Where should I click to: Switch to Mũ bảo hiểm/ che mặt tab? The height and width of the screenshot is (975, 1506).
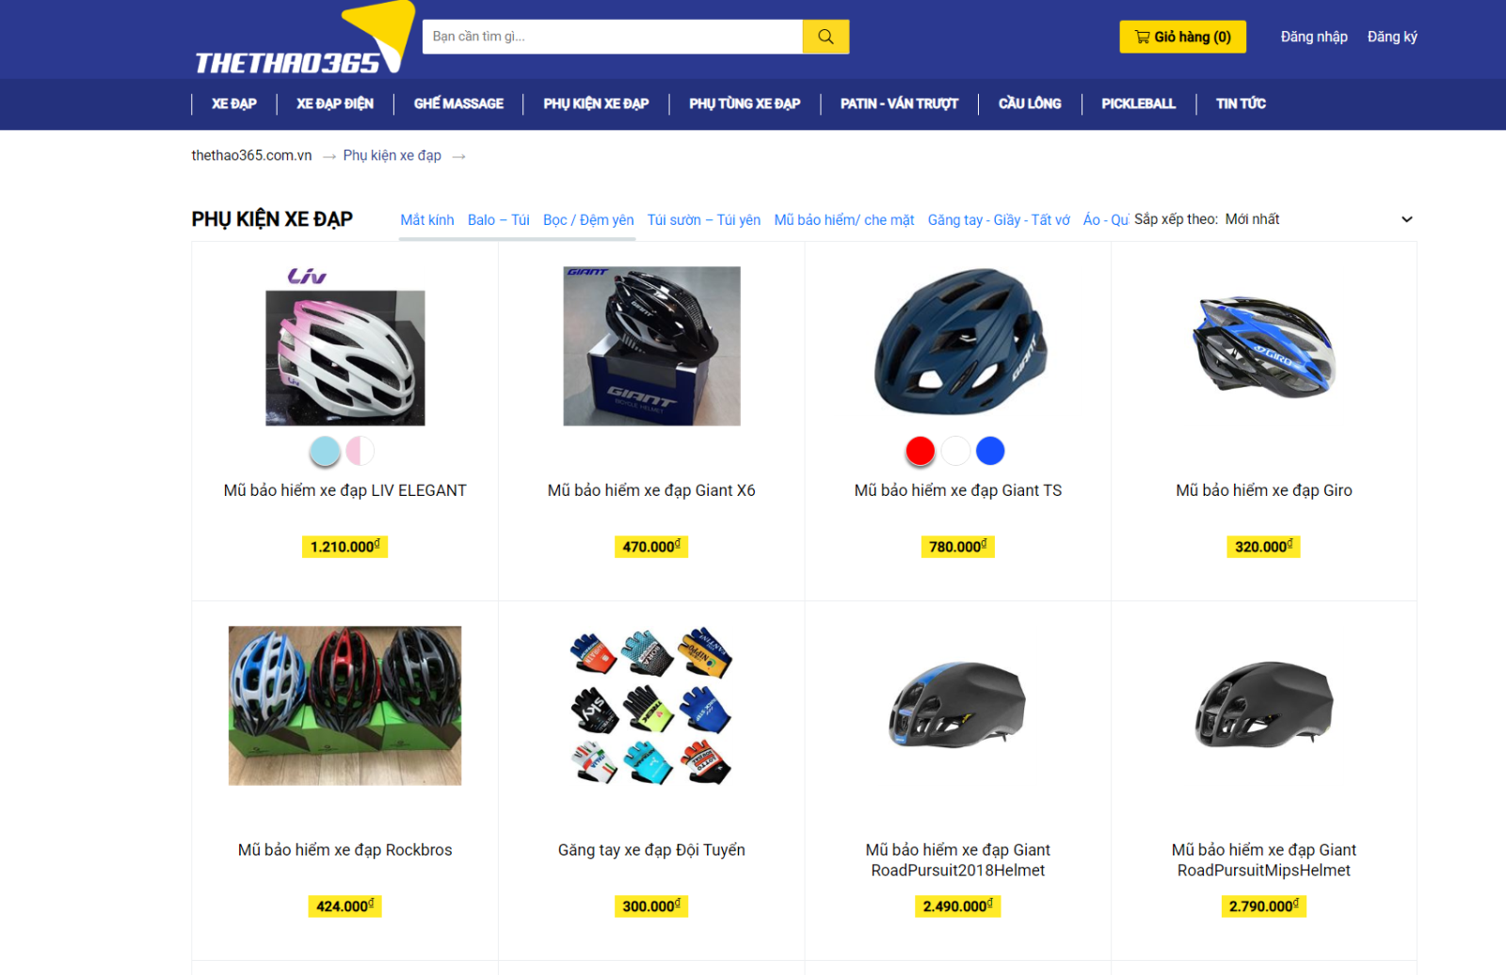coord(844,219)
